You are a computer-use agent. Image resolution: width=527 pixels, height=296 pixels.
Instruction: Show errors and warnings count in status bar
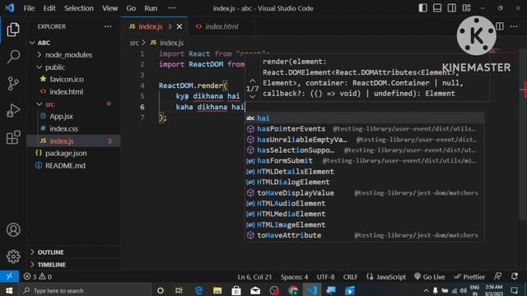tap(38, 276)
